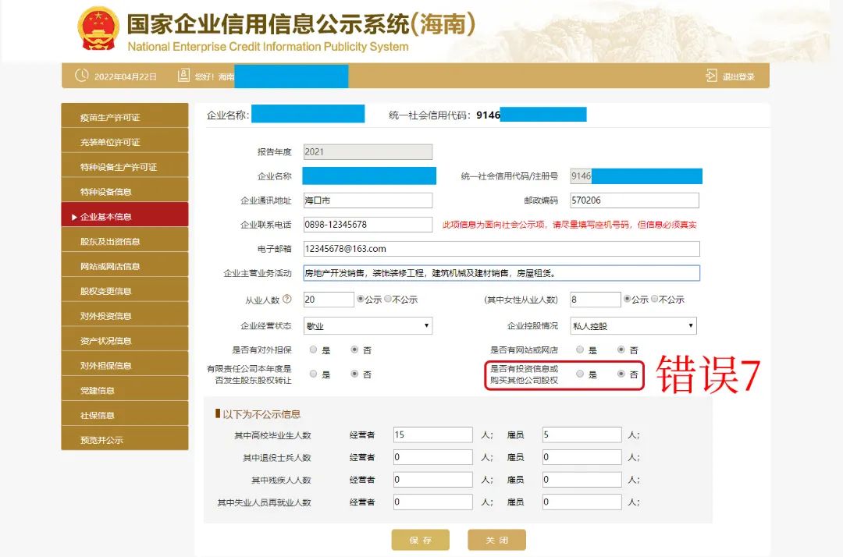Select 是 for 是否有对外担保

click(x=314, y=350)
